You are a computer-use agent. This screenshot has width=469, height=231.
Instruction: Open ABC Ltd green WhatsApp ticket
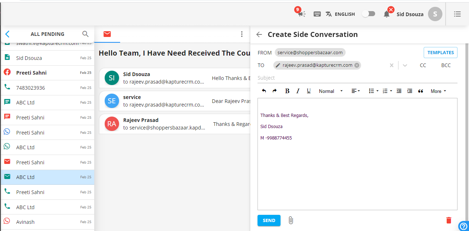pyautogui.click(x=47, y=147)
